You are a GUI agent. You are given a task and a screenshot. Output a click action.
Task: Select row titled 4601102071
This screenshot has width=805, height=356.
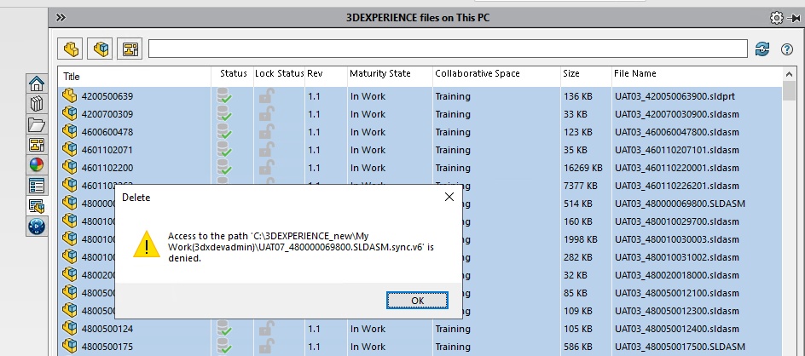pos(420,150)
